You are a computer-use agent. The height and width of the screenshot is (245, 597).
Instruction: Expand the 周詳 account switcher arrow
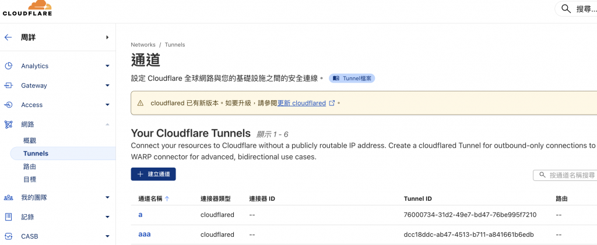(x=107, y=37)
